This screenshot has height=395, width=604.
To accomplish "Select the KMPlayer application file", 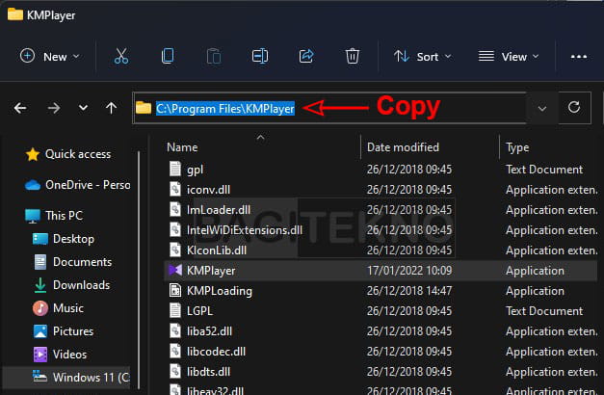I will [x=381, y=271].
